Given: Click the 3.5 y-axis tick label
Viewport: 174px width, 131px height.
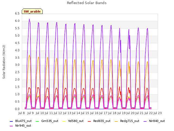Looking at the screenshot, I should click(17, 58).
